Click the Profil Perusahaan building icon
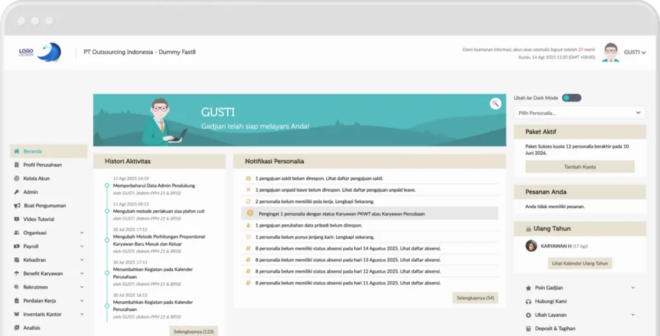Image resolution: width=660 pixels, height=336 pixels. [x=17, y=164]
